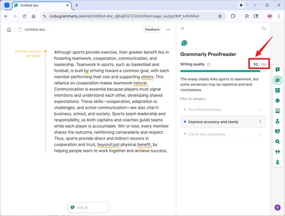The width and height of the screenshot is (285, 216).
Task: Select the Untitled doc browser tab
Action: pos(42,6)
